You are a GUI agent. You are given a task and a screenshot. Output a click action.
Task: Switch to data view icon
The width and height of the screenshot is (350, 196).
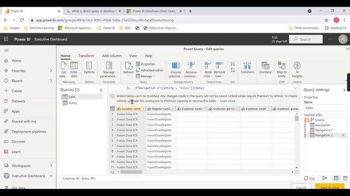(x=336, y=178)
